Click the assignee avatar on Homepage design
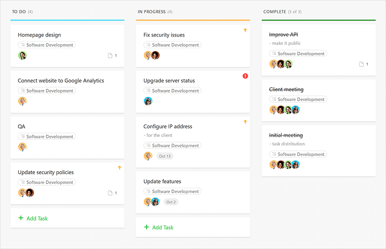 [23, 55]
